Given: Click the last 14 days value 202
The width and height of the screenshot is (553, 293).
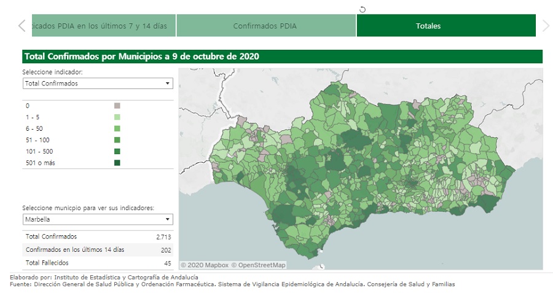Looking at the screenshot, I should [x=166, y=250].
